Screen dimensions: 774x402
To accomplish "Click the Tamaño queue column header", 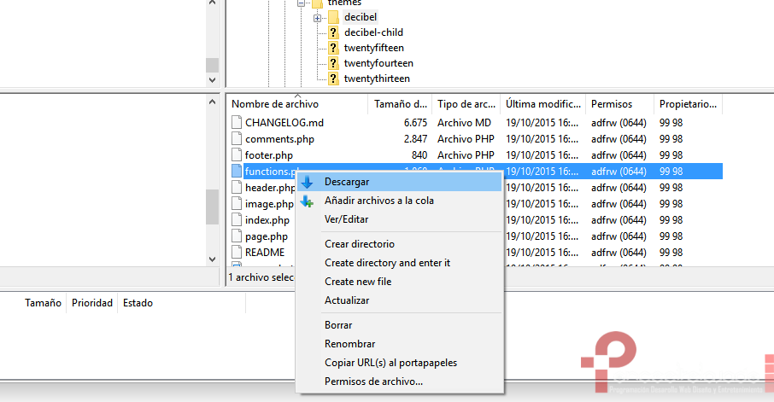I will [x=43, y=303].
